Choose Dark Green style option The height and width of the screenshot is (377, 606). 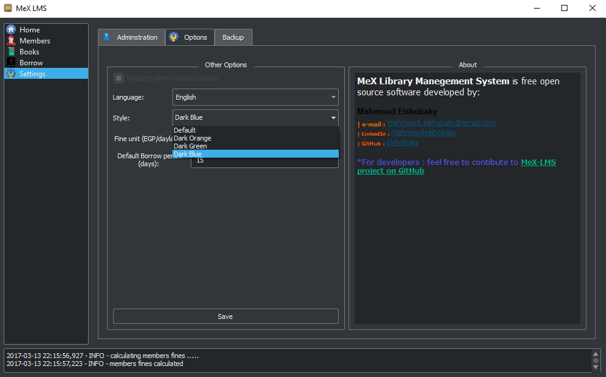256,146
